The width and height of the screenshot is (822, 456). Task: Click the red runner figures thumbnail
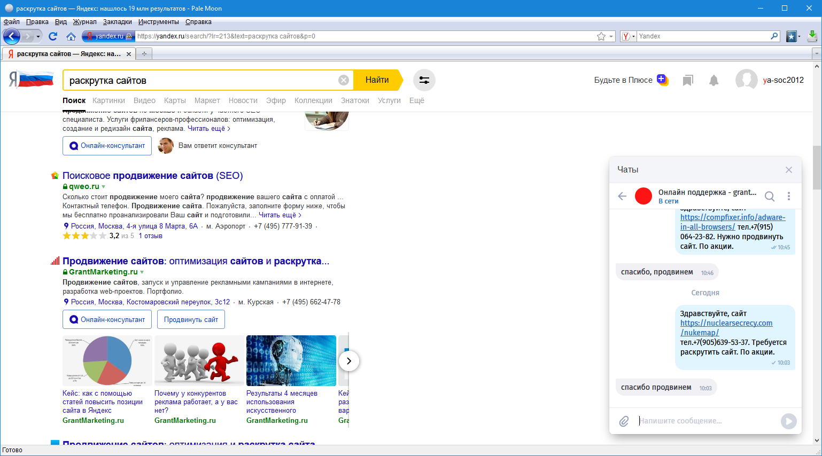[199, 361]
